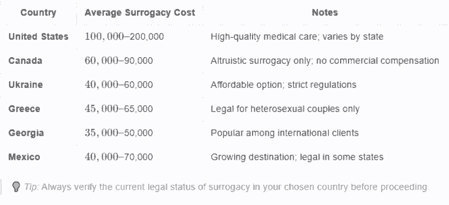Viewport: 449px width, 205px height.
Task: Click the italic Tip text at the bottom
Action: pos(31,187)
